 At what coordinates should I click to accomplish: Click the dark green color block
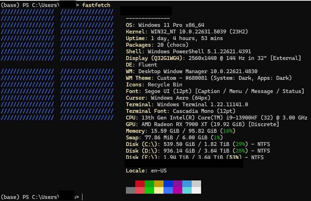click(x=149, y=184)
